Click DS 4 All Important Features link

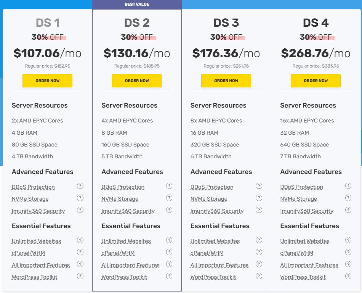click(309, 265)
